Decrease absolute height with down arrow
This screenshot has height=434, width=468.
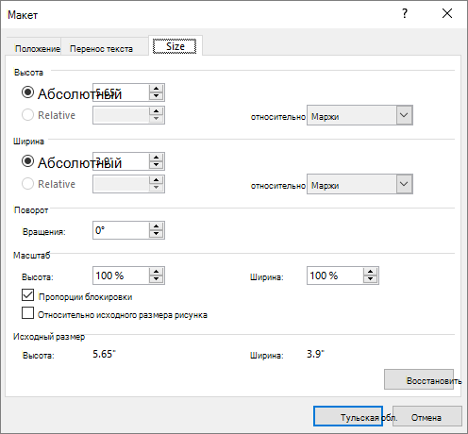(x=157, y=96)
